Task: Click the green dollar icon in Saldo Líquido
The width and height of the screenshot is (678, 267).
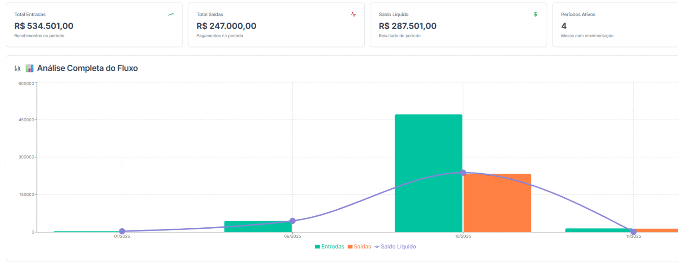Action: (535, 15)
